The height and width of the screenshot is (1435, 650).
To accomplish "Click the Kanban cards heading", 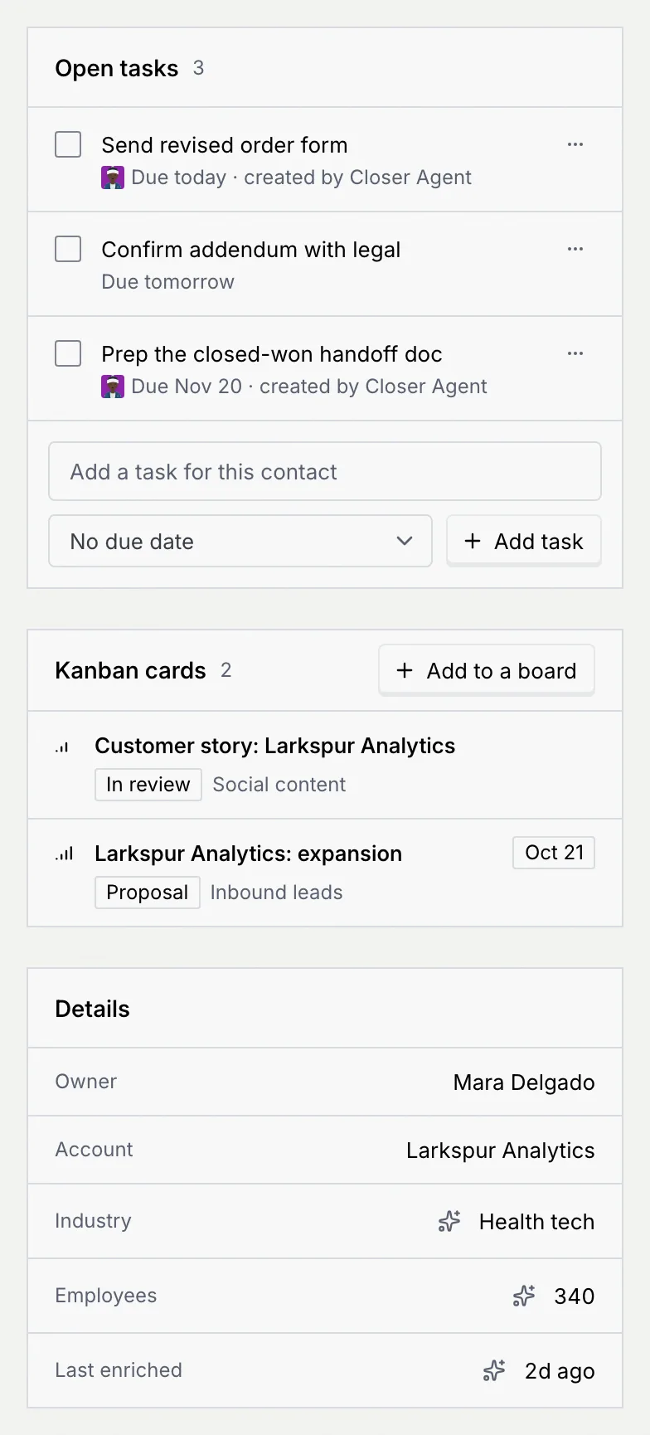I will [130, 670].
